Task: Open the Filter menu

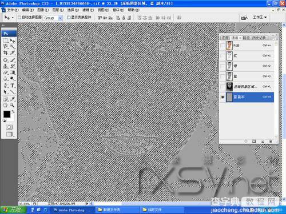Action: coord(88,10)
